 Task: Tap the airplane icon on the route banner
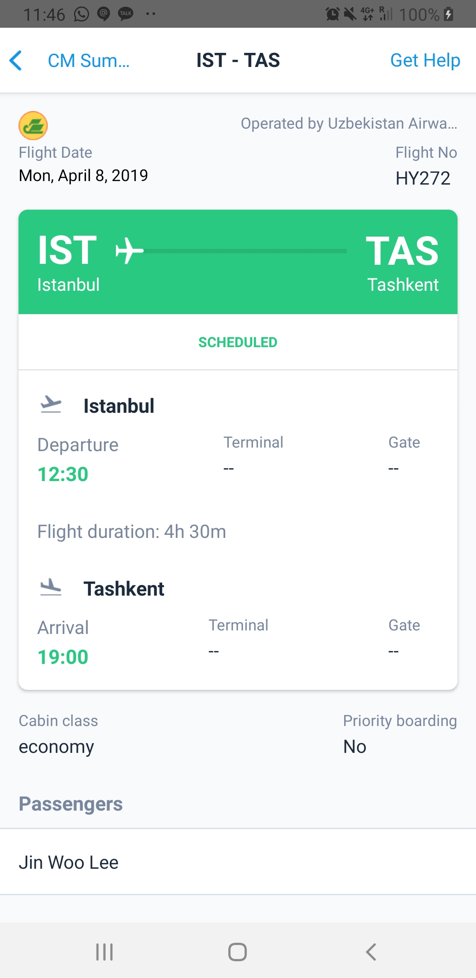click(x=129, y=251)
